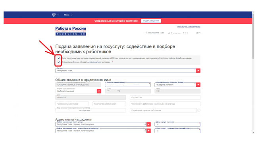
Task: Open Форма собственности dropdown arrow
Action: [99, 91]
